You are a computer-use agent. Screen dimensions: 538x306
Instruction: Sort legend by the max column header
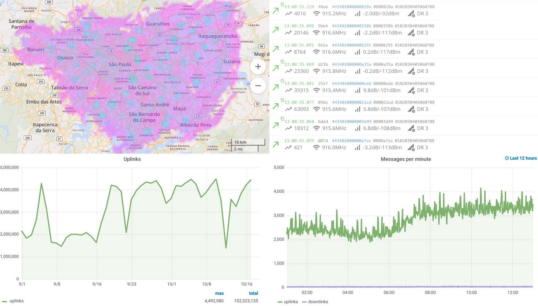tap(219, 293)
